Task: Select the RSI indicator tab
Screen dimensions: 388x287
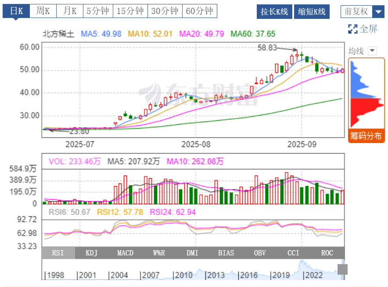Action: coord(58,253)
